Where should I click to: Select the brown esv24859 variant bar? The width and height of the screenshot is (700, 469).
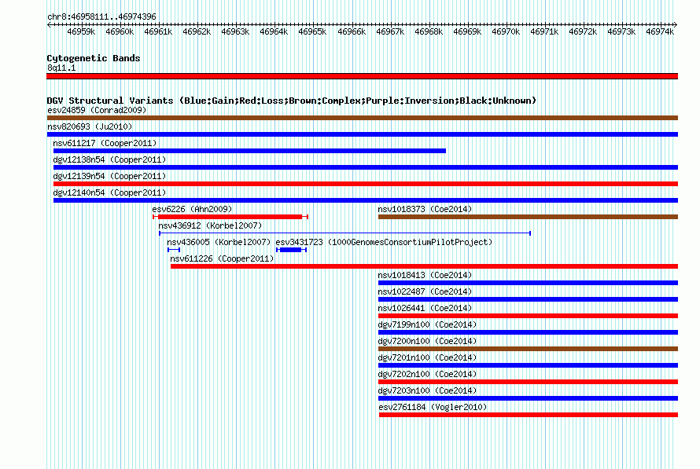tap(363, 118)
